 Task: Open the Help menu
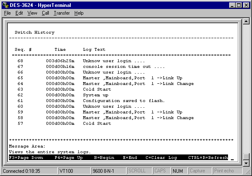point(79,13)
